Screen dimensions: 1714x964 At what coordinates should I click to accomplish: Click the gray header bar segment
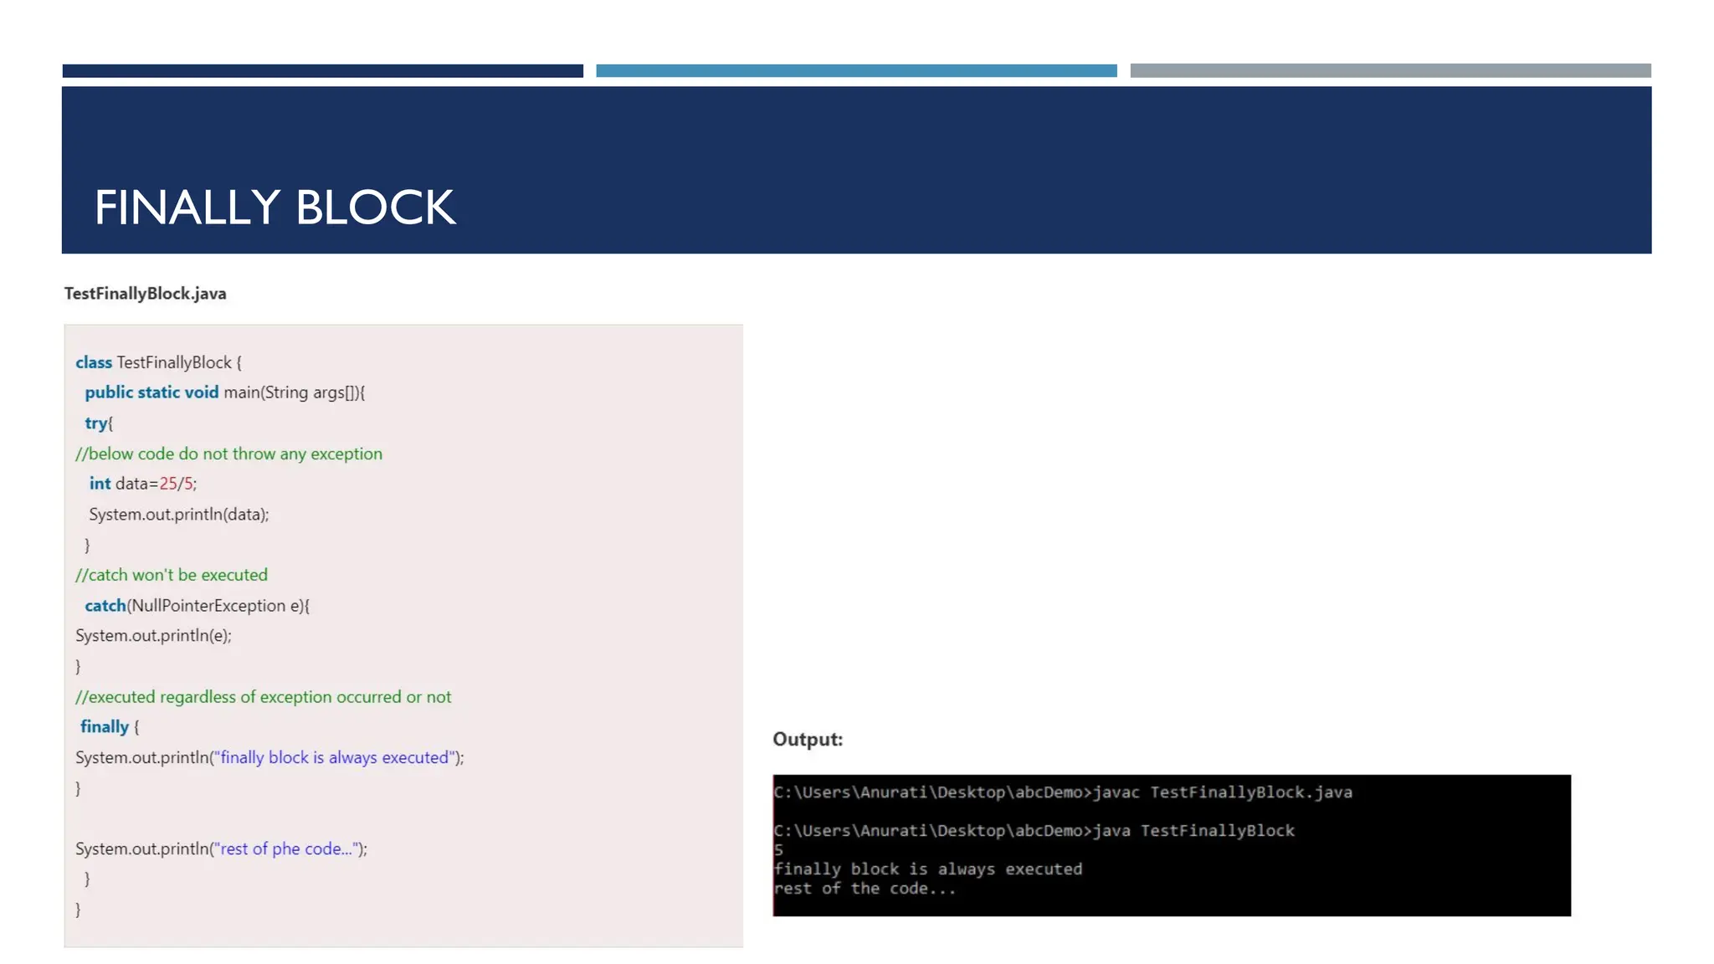1389,71
